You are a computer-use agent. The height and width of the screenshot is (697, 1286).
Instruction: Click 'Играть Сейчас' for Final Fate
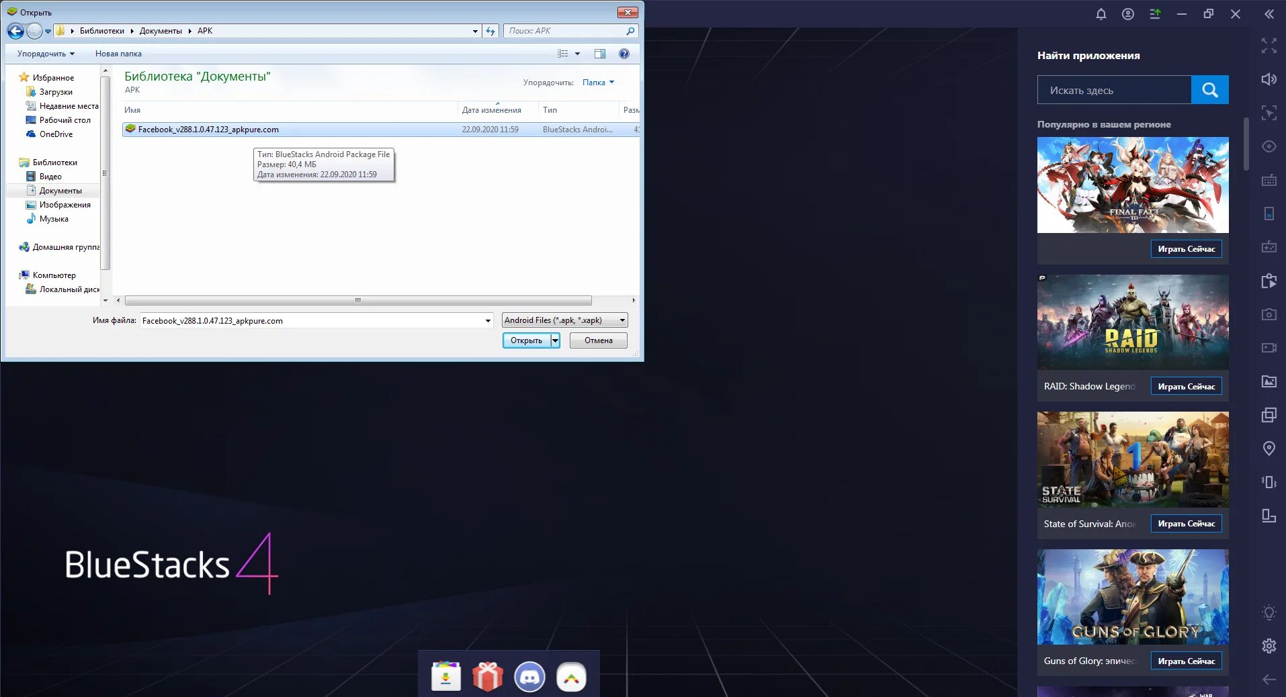pyautogui.click(x=1186, y=249)
